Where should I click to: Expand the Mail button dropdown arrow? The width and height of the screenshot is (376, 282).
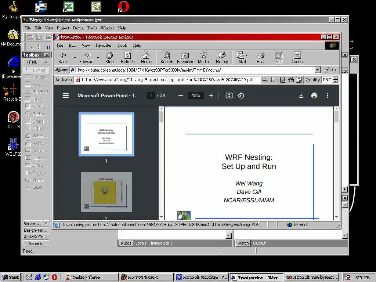tap(246, 55)
